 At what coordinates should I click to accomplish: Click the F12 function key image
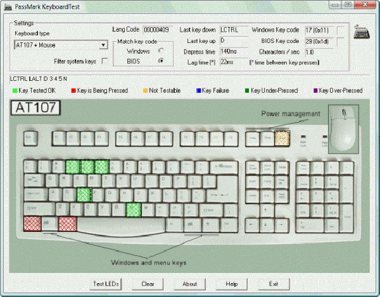pos(231,138)
